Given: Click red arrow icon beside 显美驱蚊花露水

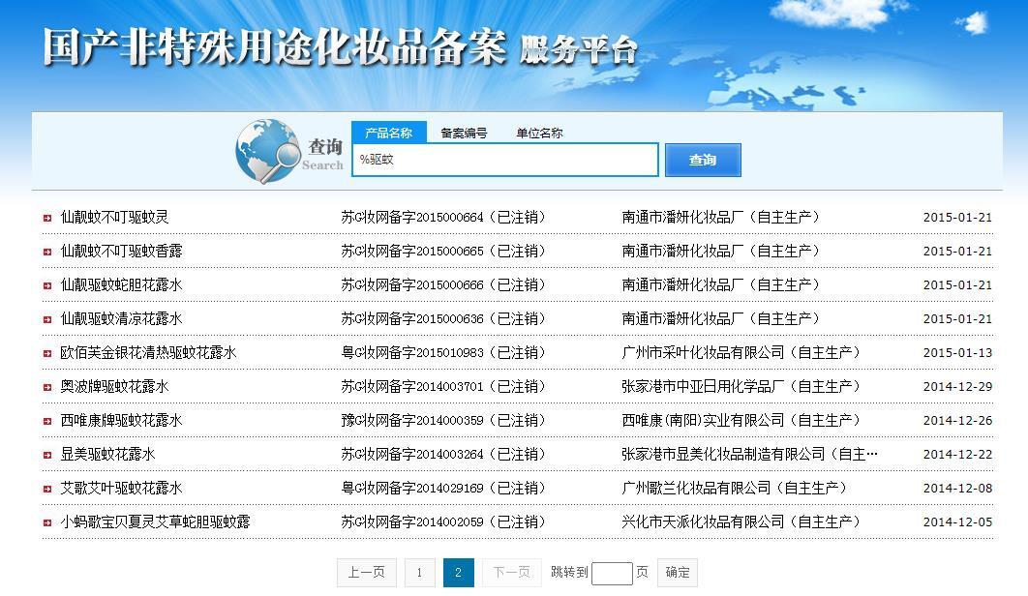Looking at the screenshot, I should pos(47,455).
